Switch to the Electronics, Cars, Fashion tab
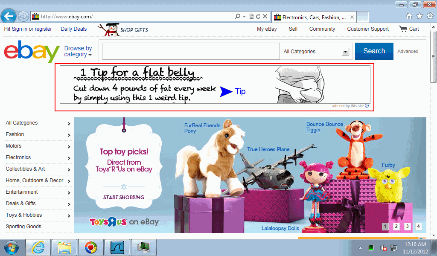The image size is (437, 256). 314,17
